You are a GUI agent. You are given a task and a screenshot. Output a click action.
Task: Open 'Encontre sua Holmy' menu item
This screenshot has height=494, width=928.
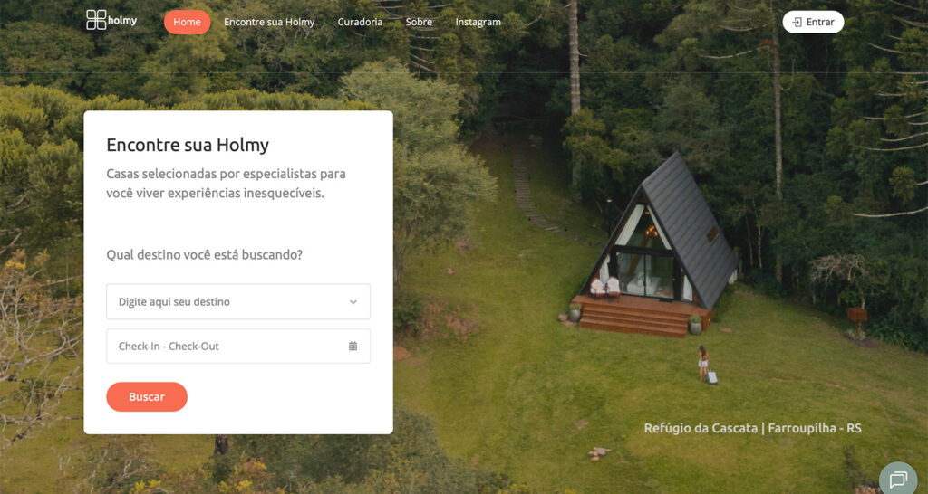(269, 22)
